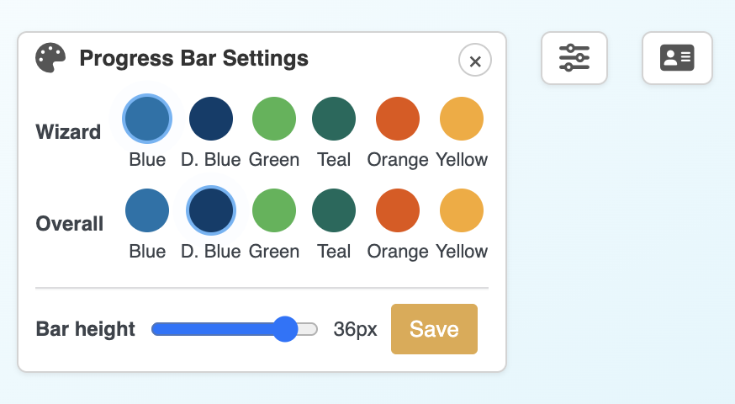Image resolution: width=735 pixels, height=404 pixels.
Task: Select D. Blue for the Wizard bar
Action: [x=211, y=119]
